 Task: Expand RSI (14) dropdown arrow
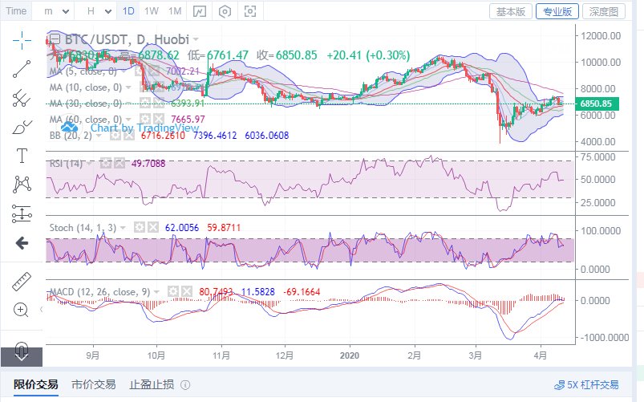(90, 163)
